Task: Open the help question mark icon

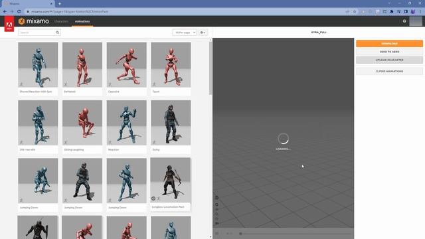Action: pyautogui.click(x=404, y=21)
